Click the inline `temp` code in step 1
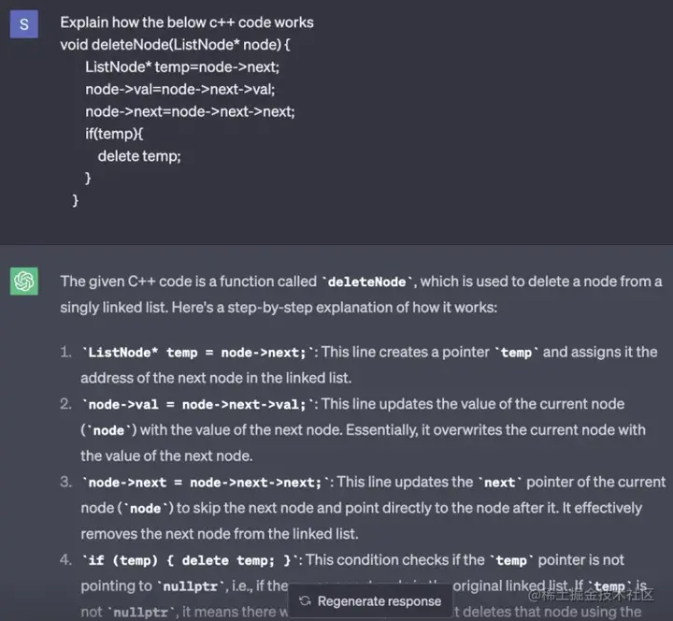 [x=516, y=353]
